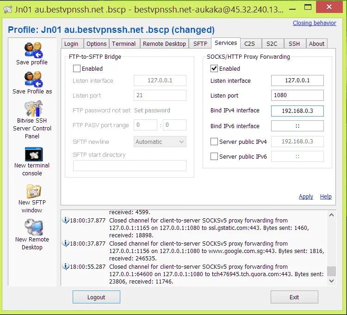Uncheck SOCKS/HTTP Proxy Forwarding Enabled

[214, 68]
